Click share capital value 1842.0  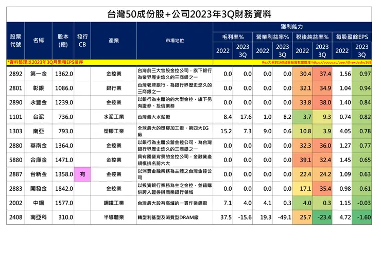(x=63, y=188)
